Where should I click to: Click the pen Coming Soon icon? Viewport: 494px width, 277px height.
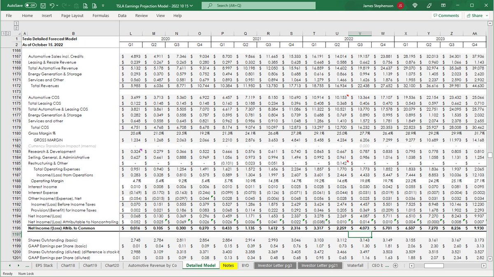pos(429,6)
